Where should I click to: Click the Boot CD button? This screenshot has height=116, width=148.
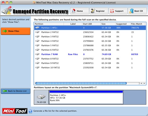(137, 11)
